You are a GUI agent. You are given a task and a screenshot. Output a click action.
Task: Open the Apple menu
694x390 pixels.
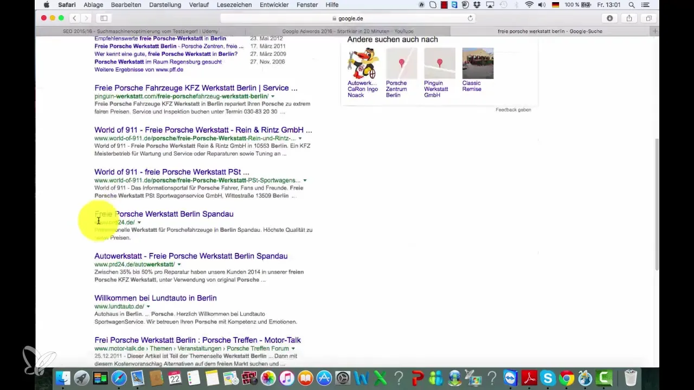(47, 5)
